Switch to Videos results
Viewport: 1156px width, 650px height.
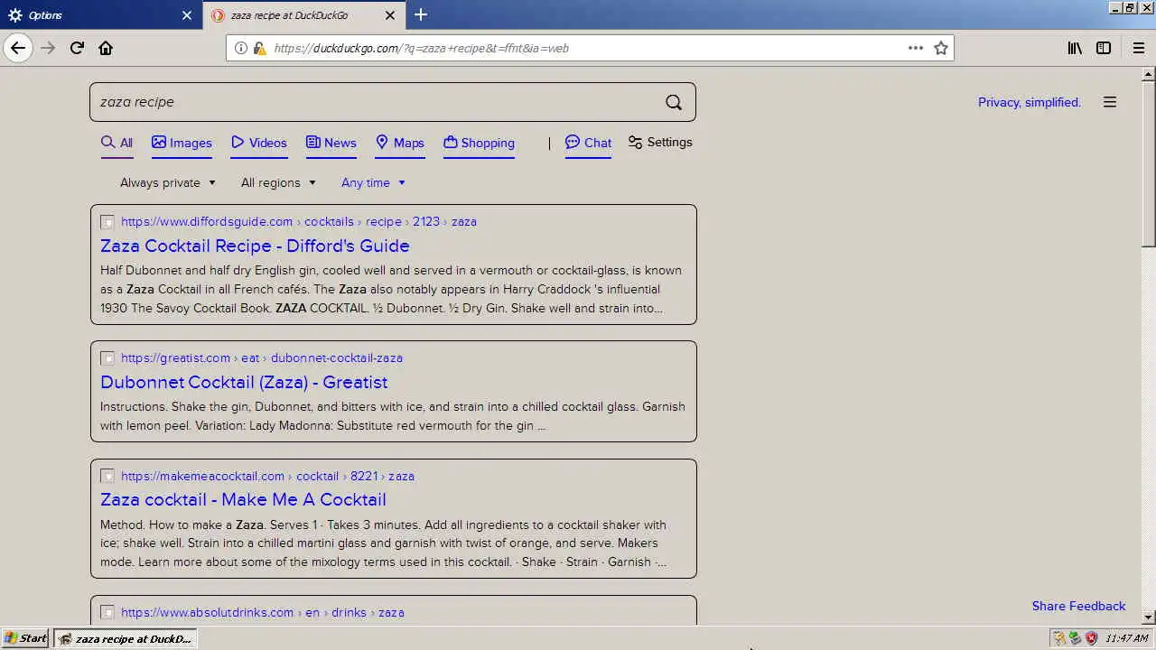(258, 143)
